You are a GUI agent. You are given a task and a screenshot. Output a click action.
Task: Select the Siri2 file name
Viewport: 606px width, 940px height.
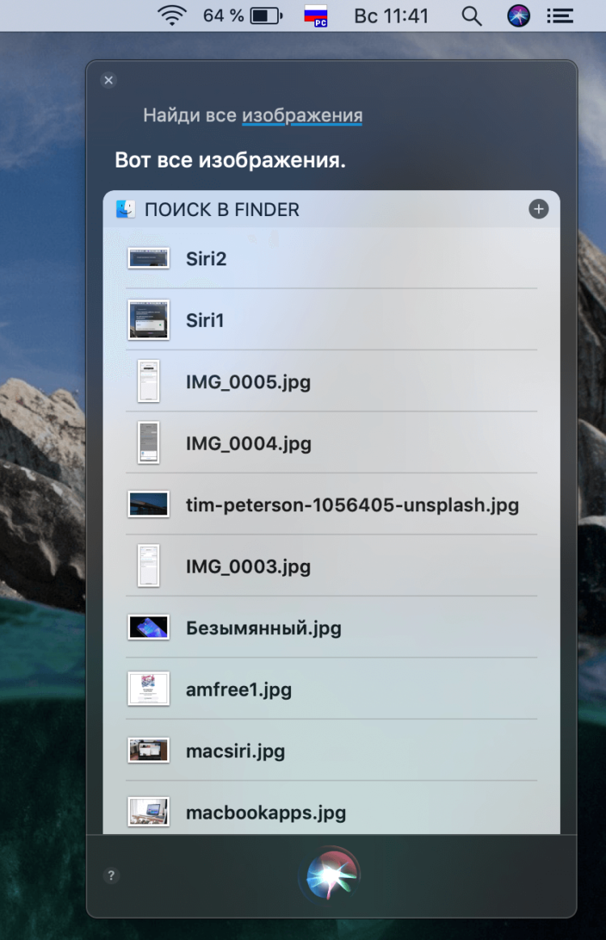(206, 259)
